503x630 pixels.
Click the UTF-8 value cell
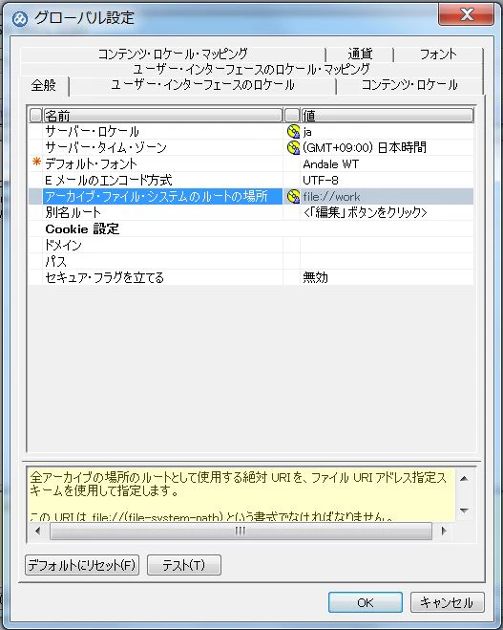388,180
